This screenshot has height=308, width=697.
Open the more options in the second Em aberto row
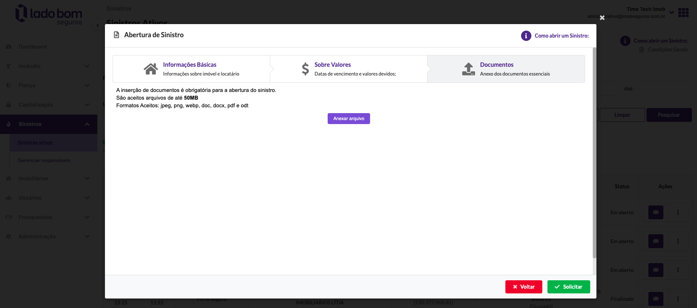678,241
